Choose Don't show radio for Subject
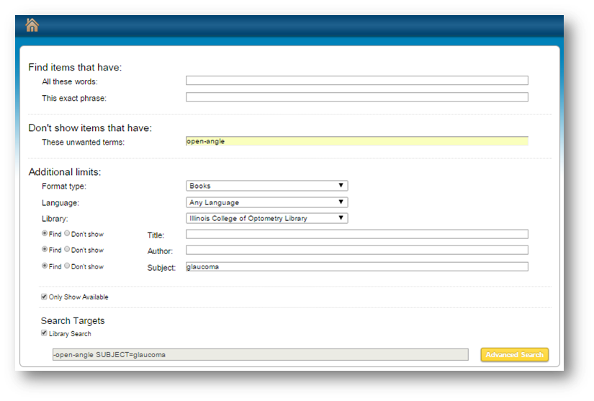Viewport: 594px width, 401px height. [x=67, y=266]
